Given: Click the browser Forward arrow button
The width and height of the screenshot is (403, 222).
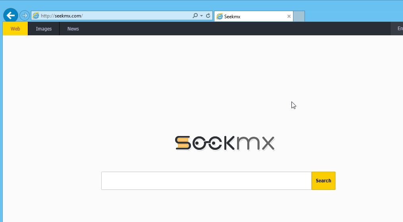Looking at the screenshot, I should coord(24,15).
